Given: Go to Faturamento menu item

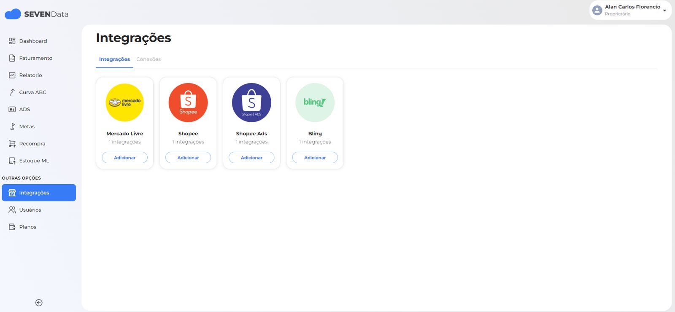Looking at the screenshot, I should (39, 58).
